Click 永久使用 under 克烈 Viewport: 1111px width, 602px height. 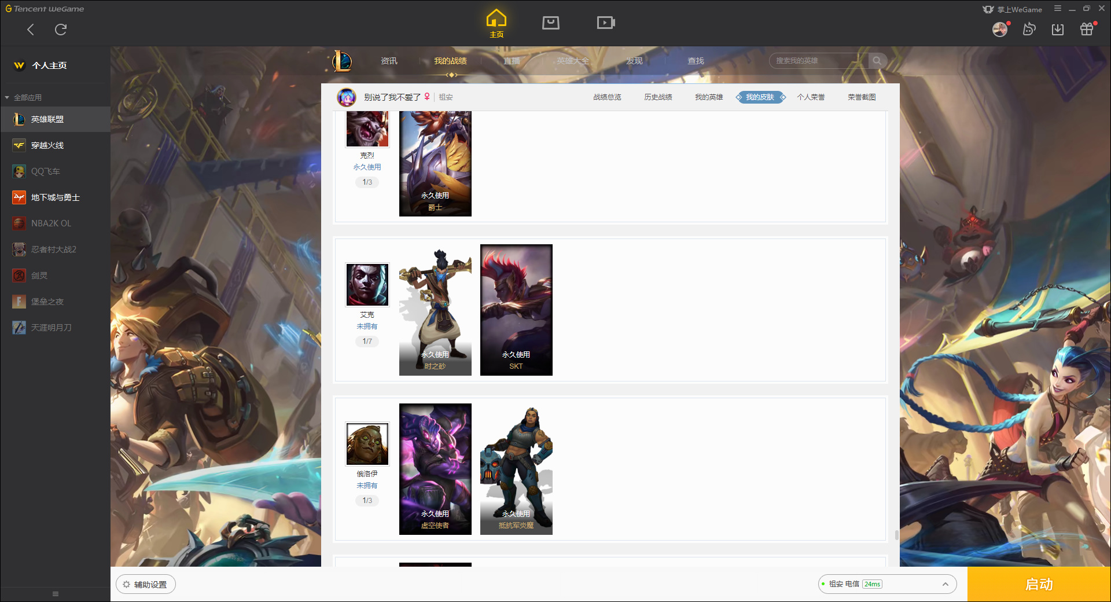pos(367,167)
